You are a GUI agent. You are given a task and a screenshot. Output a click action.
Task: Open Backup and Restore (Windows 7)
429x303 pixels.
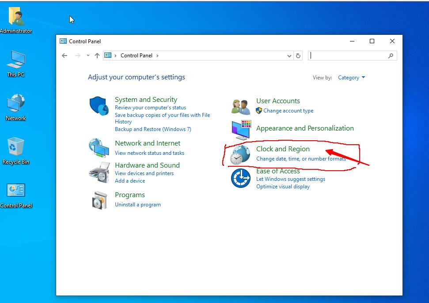point(153,129)
